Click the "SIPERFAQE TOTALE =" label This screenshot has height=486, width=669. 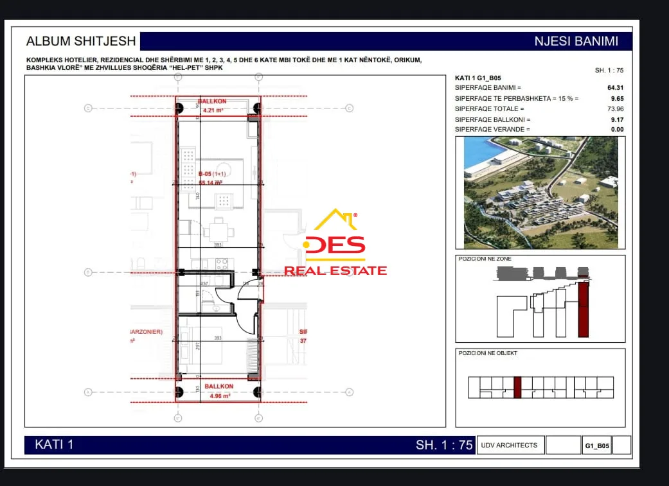489,108
